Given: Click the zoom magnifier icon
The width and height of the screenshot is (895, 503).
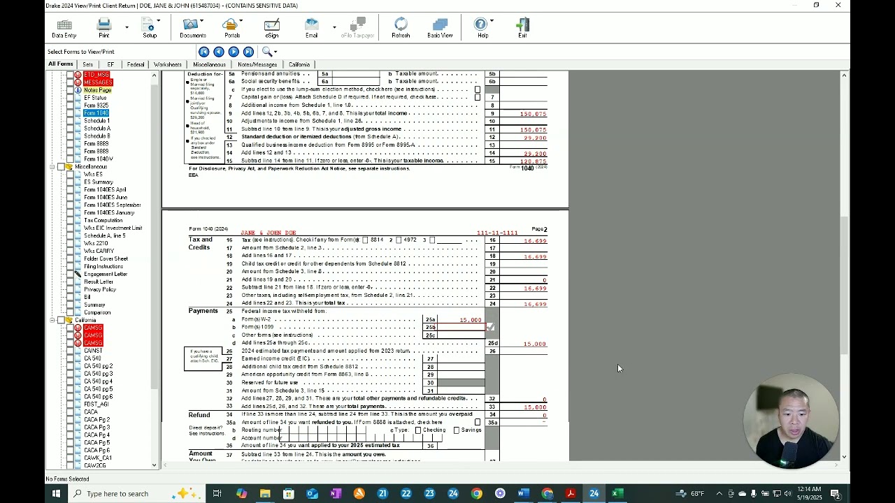Looking at the screenshot, I should coord(266,52).
